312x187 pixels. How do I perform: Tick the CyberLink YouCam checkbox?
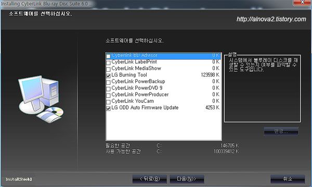pos(108,102)
